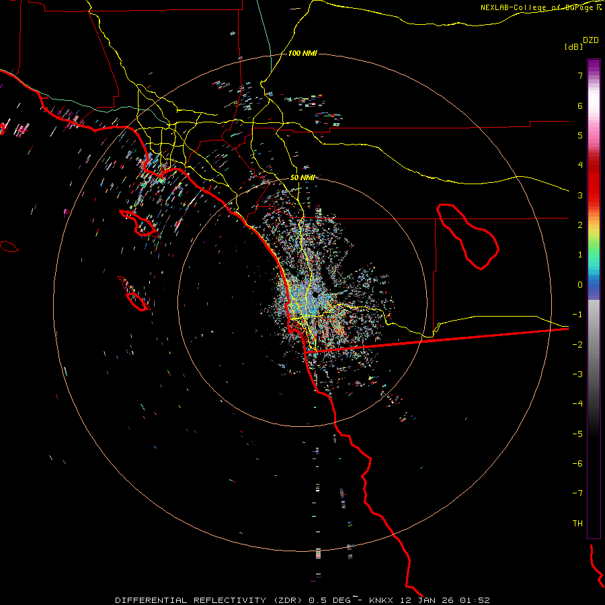
Task: Click the "1" value on the color scale
Action: coord(580,255)
